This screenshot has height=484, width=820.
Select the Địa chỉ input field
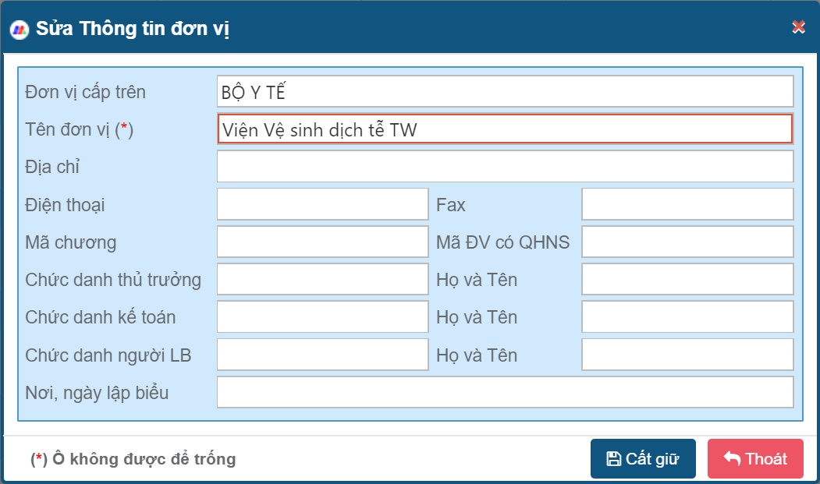coord(505,167)
